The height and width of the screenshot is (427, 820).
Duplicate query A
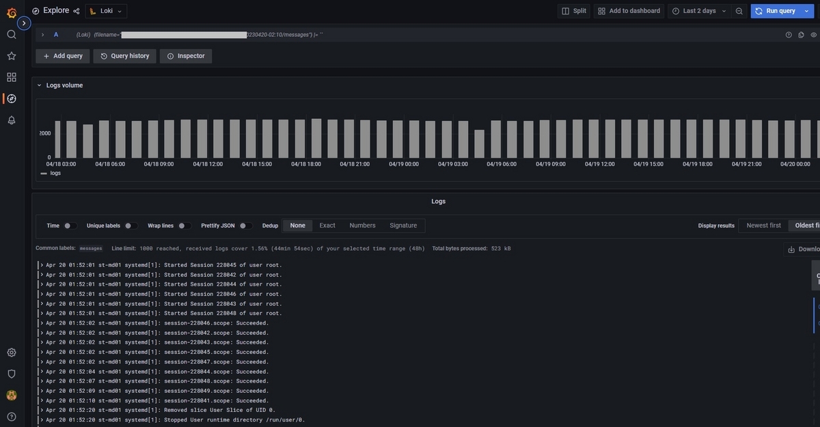pos(801,35)
